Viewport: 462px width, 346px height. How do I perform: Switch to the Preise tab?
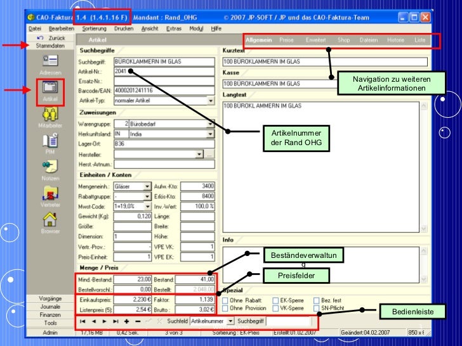[x=286, y=40]
